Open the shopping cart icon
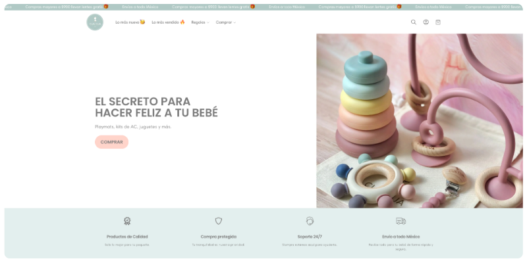The height and width of the screenshot is (263, 527). [x=438, y=22]
